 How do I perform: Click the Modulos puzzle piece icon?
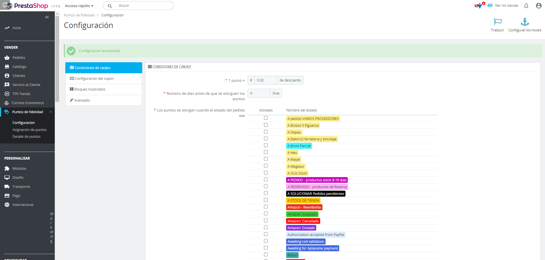7,169
